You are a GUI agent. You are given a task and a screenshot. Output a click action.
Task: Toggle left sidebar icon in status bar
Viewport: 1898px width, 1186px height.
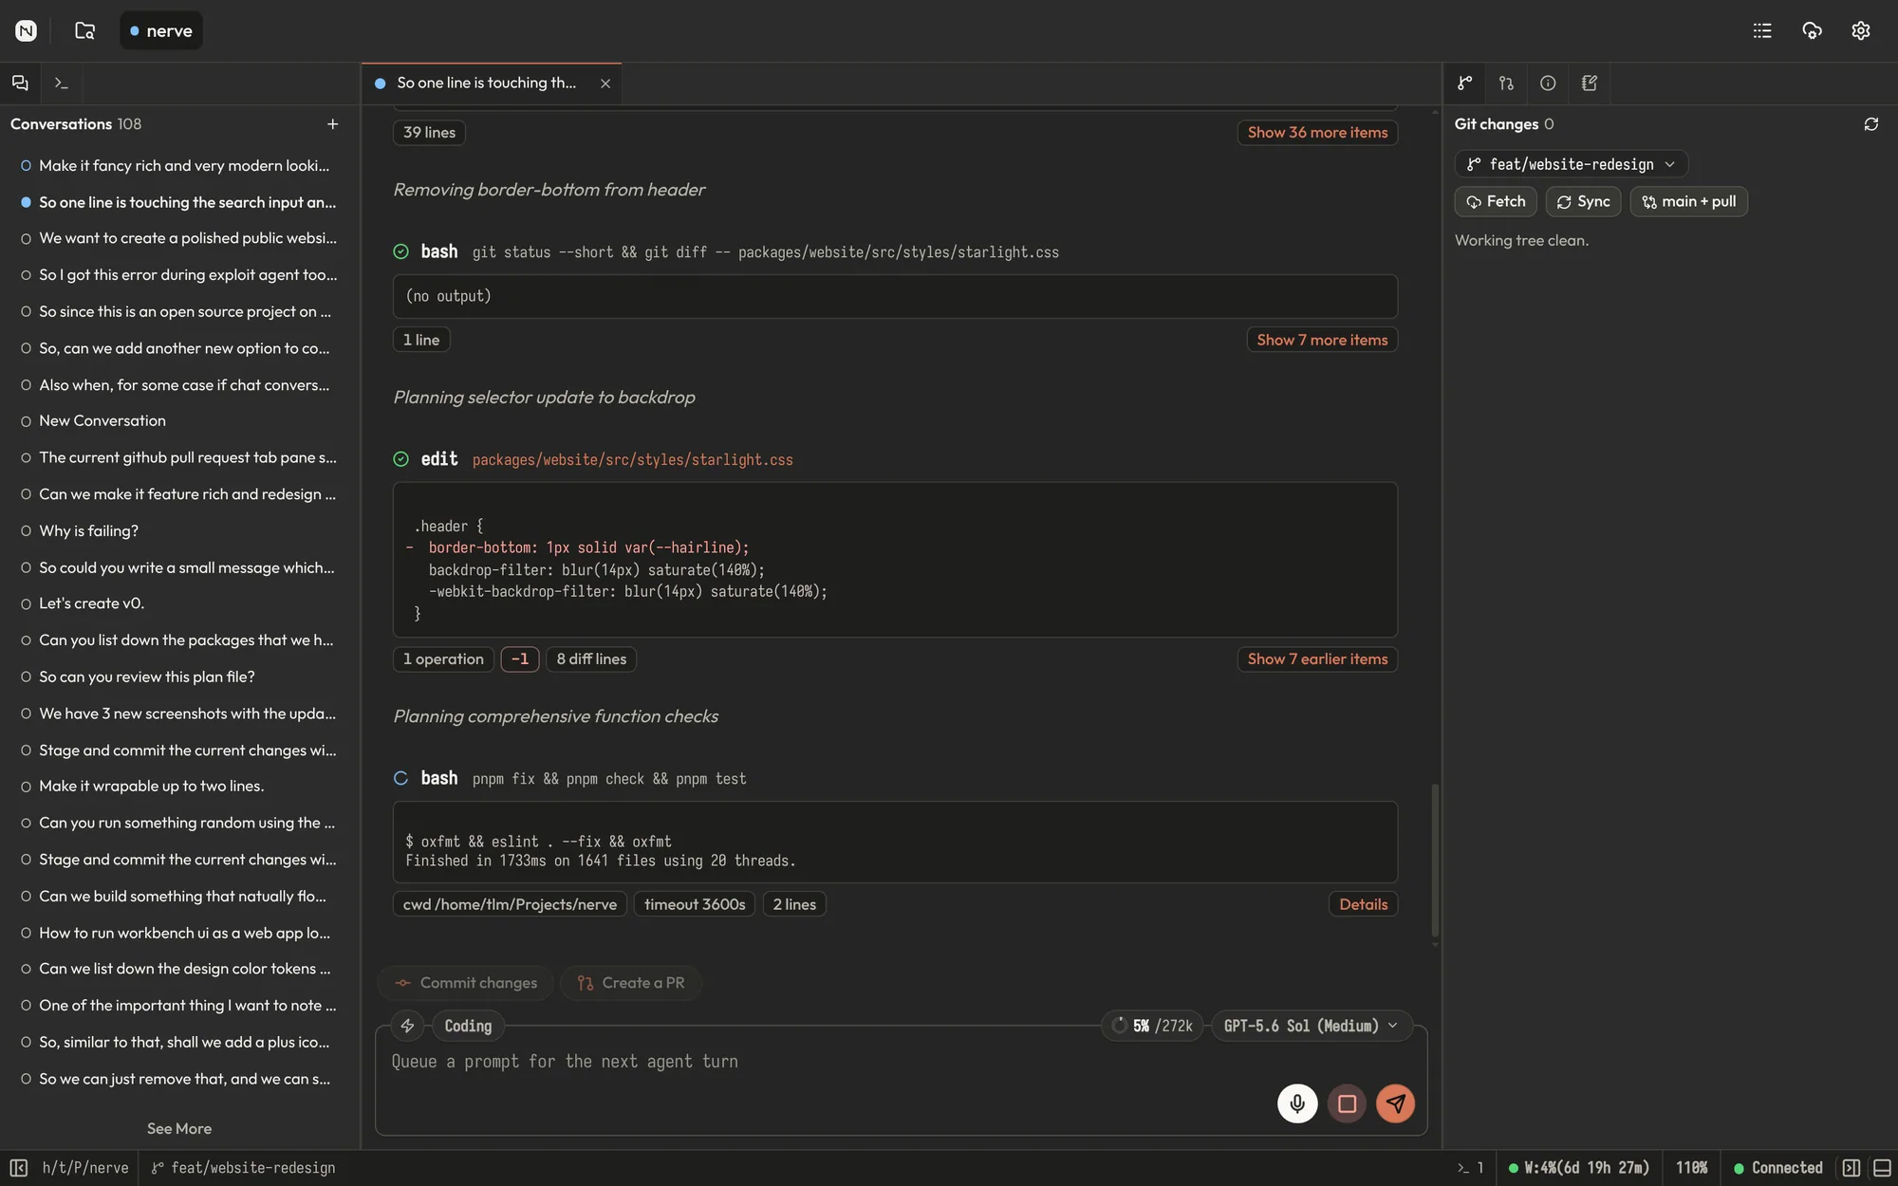coord(18,1168)
